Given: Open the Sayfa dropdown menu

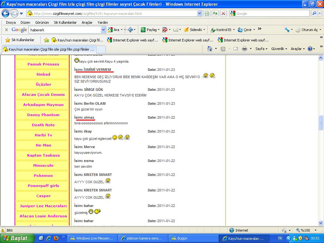Looking at the screenshot, I should (x=261, y=49).
